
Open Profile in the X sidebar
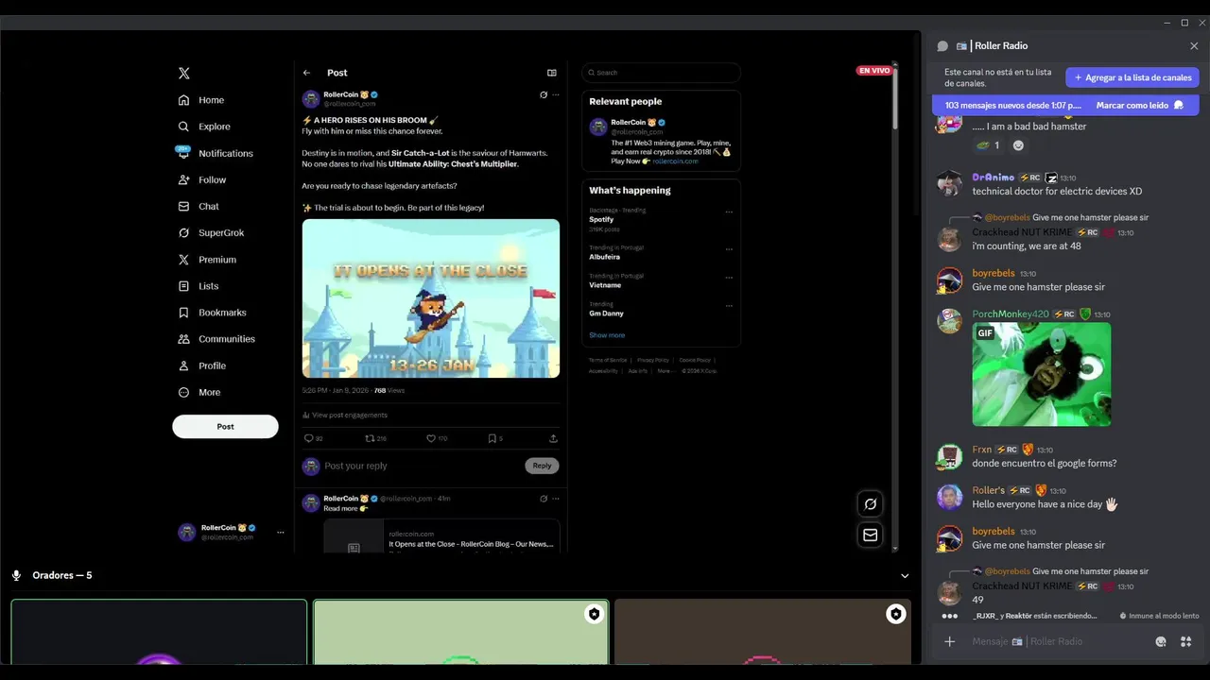[202, 365]
